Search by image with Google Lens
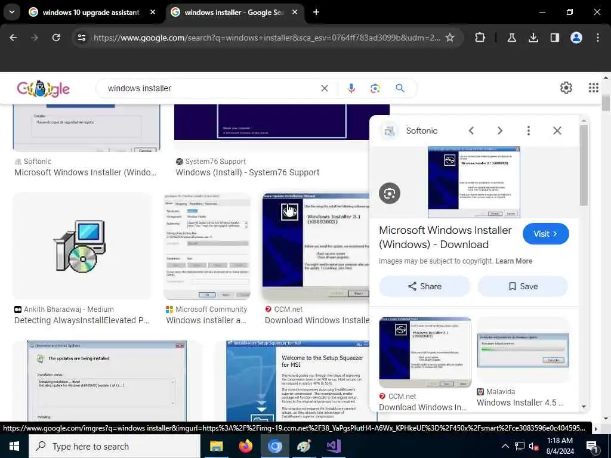The height and width of the screenshot is (458, 611). pyautogui.click(x=375, y=88)
